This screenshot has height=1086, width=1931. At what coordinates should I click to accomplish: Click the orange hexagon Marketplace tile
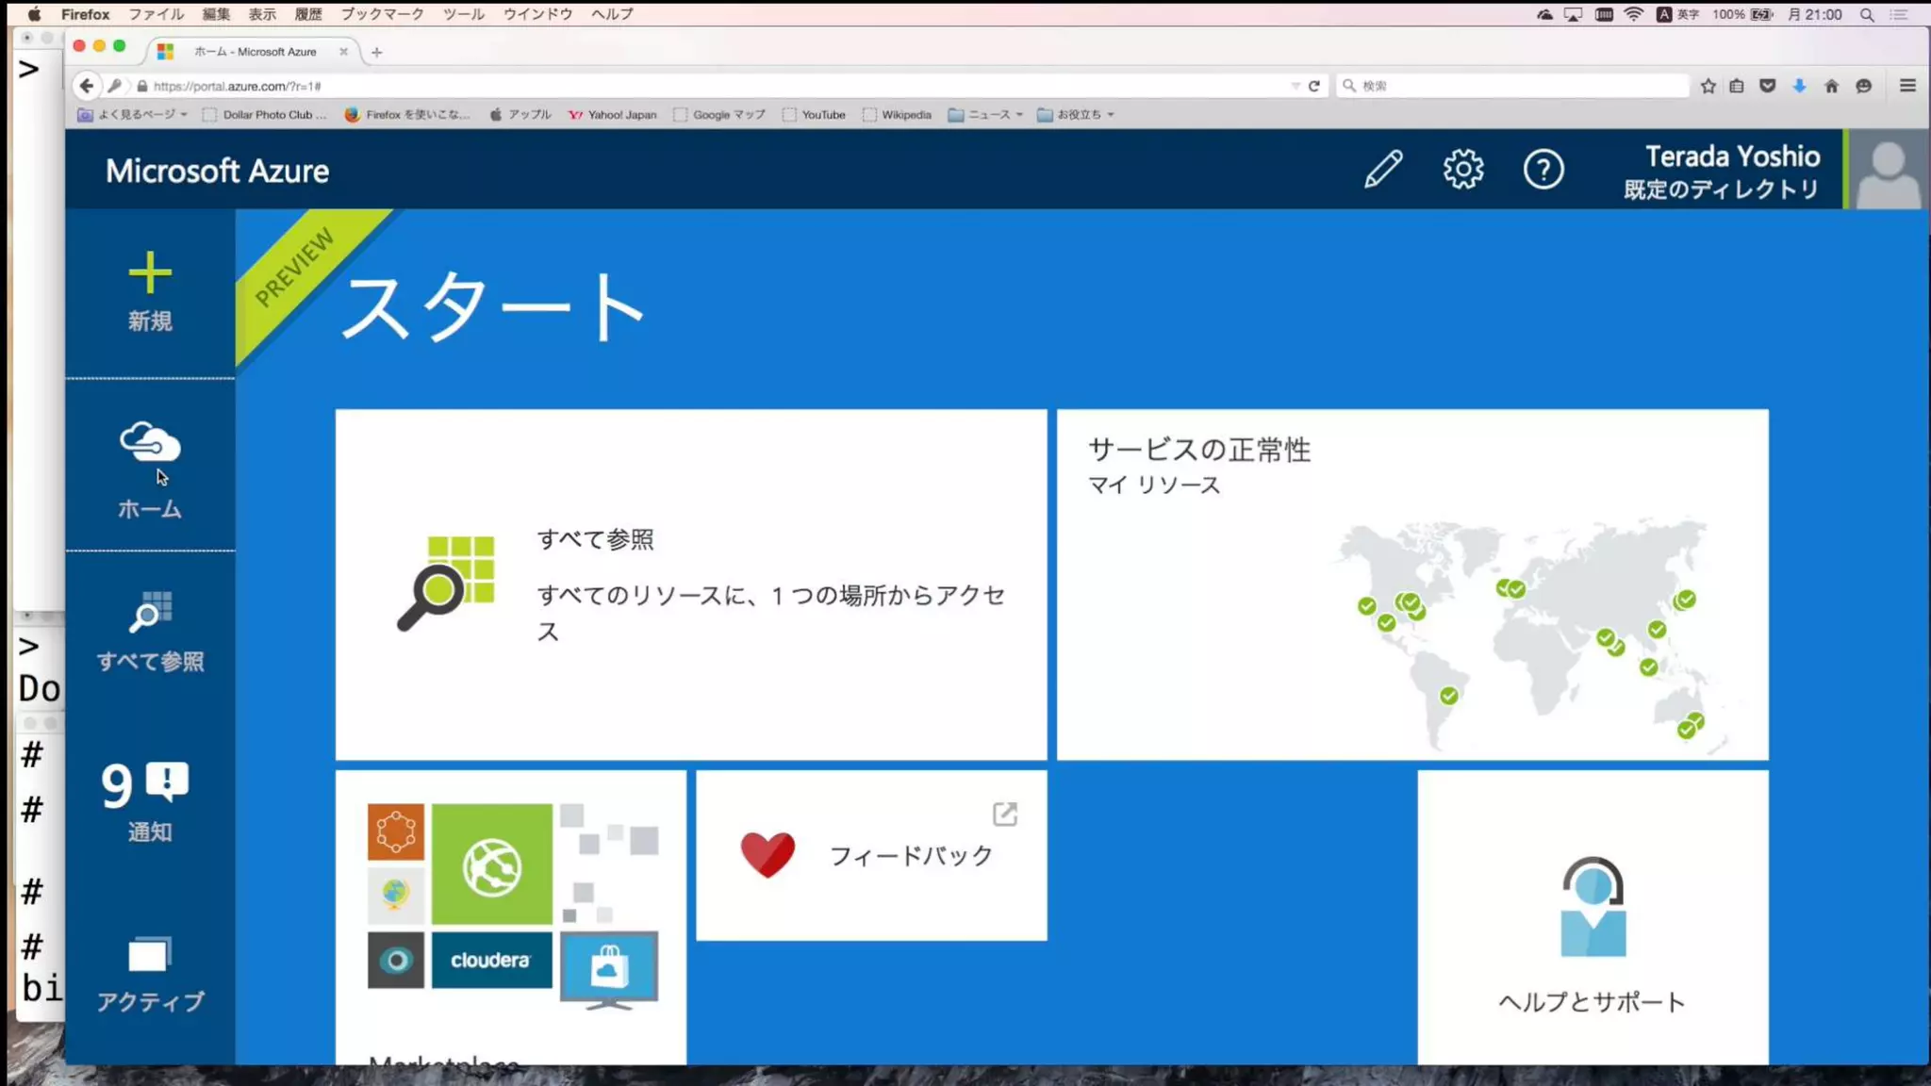point(396,831)
